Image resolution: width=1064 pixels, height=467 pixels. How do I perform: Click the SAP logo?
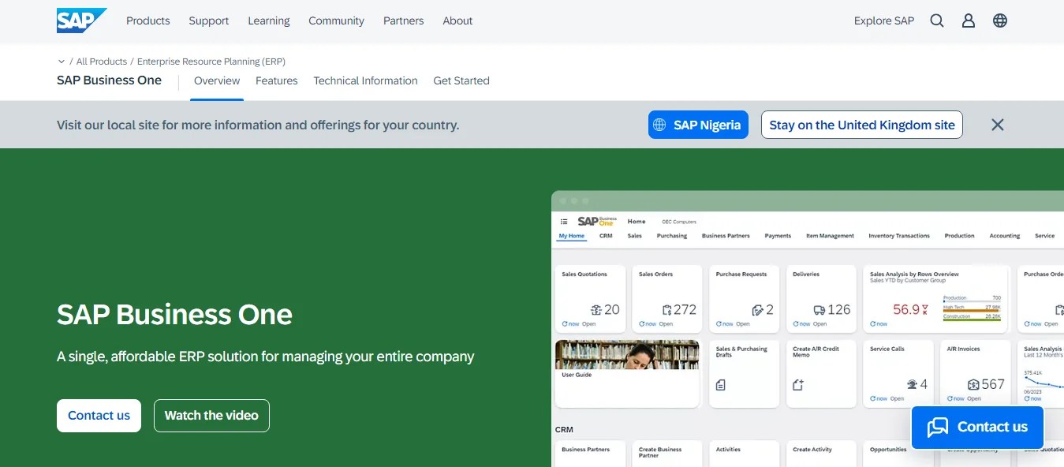pos(82,21)
